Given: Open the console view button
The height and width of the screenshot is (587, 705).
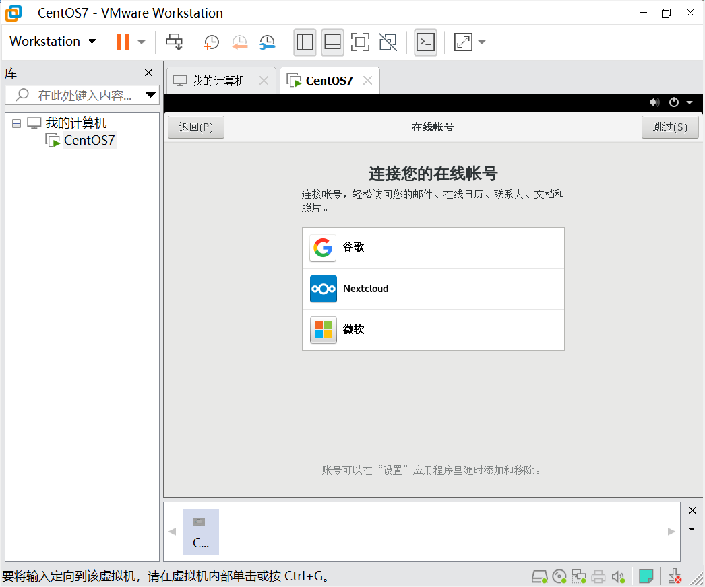Looking at the screenshot, I should click(425, 42).
